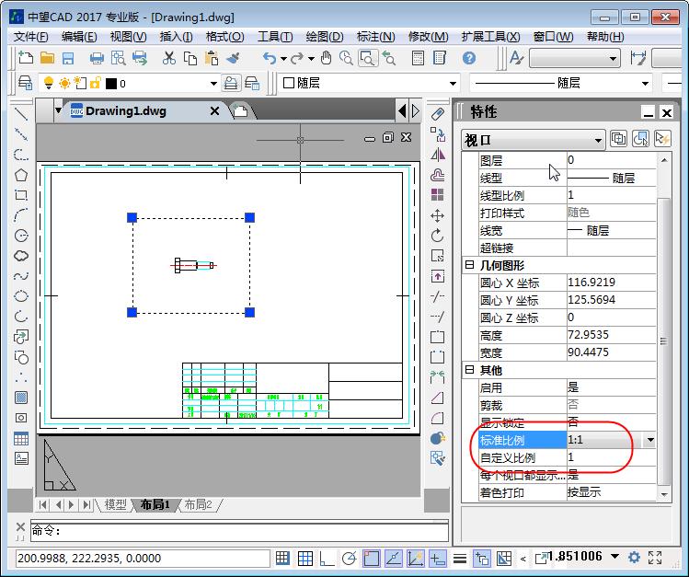
Task: Toggle ortho mode in status bar
Action: 327,558
